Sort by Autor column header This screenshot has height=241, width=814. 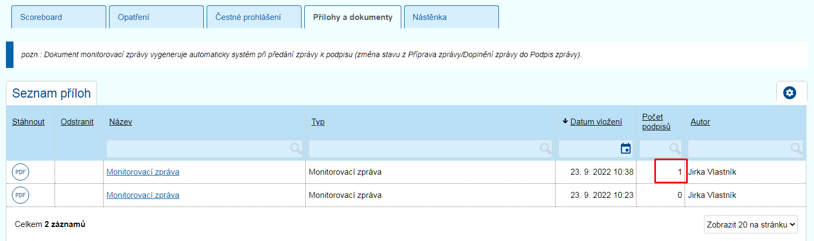(700, 122)
